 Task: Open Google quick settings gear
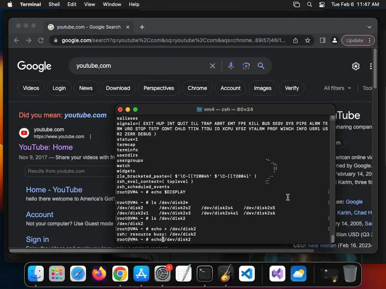[356, 66]
